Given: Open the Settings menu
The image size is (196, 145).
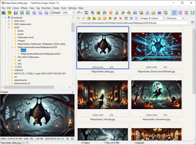Looking at the screenshot, I should (72, 8).
